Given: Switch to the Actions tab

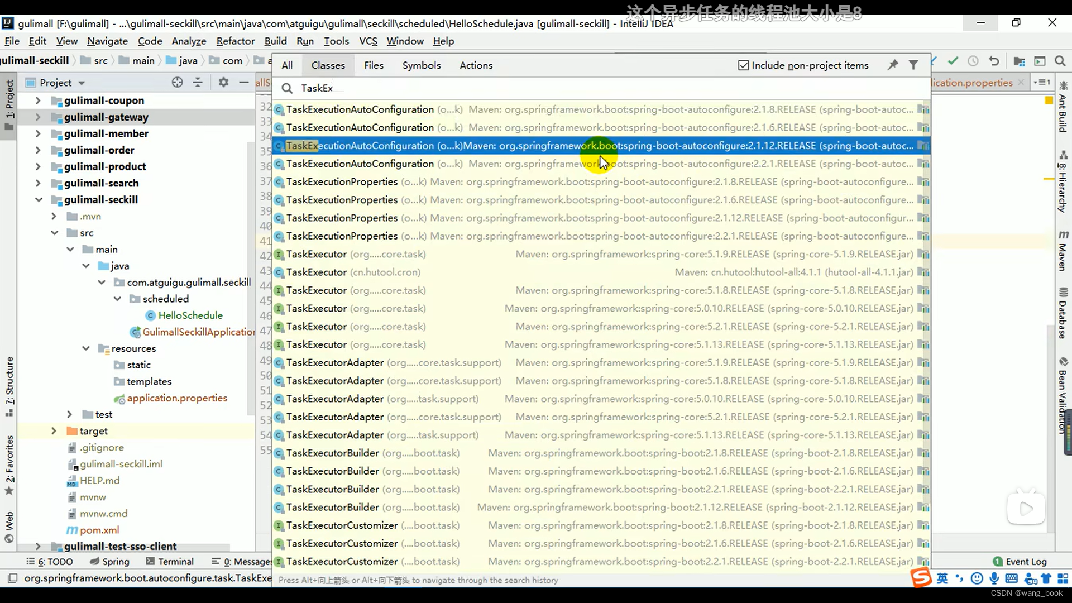Looking at the screenshot, I should (x=476, y=65).
